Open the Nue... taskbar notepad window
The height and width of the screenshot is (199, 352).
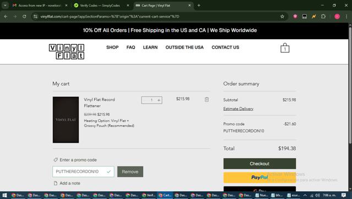tap(262, 195)
